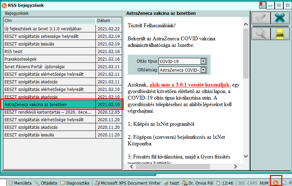Click the 2020.12.05 date cell
Viewport: 292px width, 186px height.
click(x=109, y=112)
